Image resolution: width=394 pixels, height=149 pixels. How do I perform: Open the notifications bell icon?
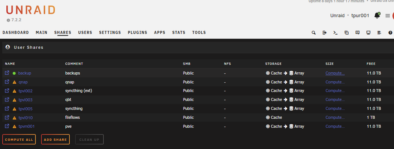coord(377,15)
